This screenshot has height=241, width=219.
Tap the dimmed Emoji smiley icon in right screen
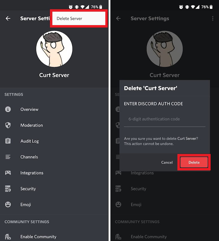(118, 205)
